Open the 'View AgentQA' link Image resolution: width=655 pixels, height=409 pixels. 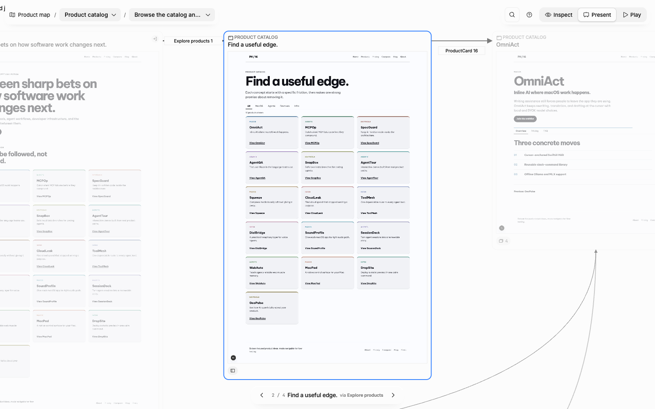(257, 178)
